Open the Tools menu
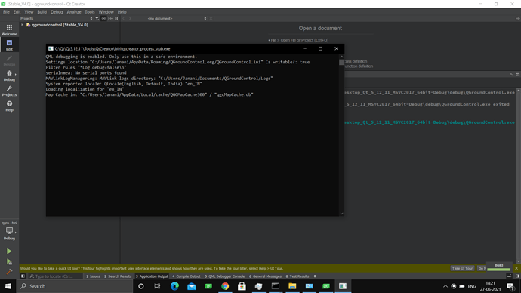521x293 pixels. point(90,12)
